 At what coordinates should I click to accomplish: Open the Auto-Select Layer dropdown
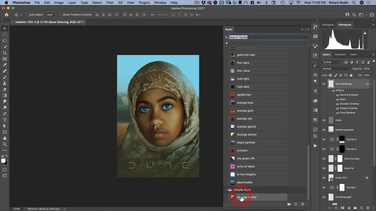coord(51,15)
